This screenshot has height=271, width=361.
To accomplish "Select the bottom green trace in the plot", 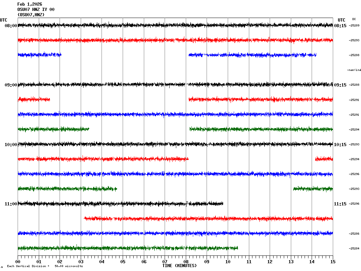I will (x=127, y=248).
